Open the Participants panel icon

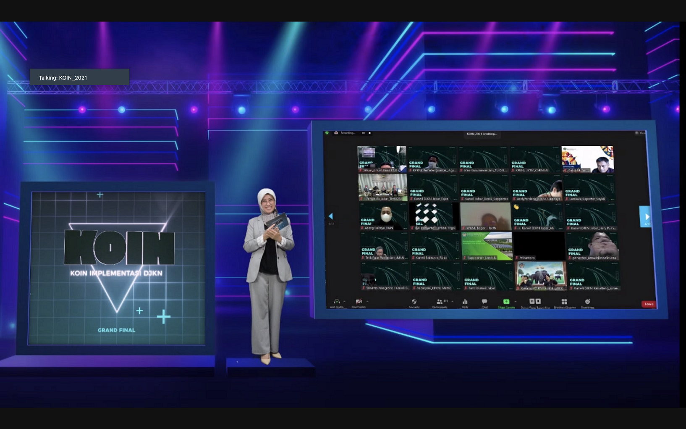(440, 302)
